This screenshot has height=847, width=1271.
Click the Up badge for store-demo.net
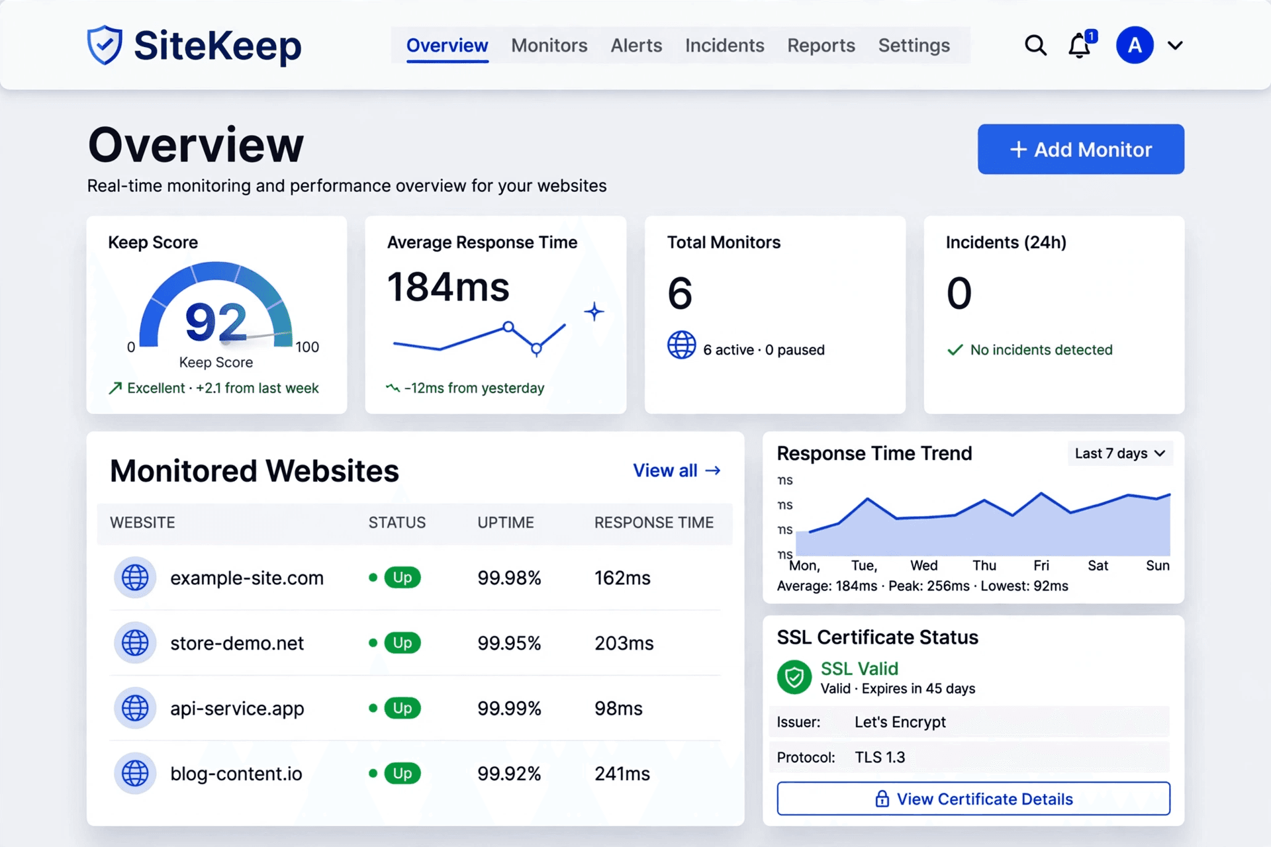402,643
